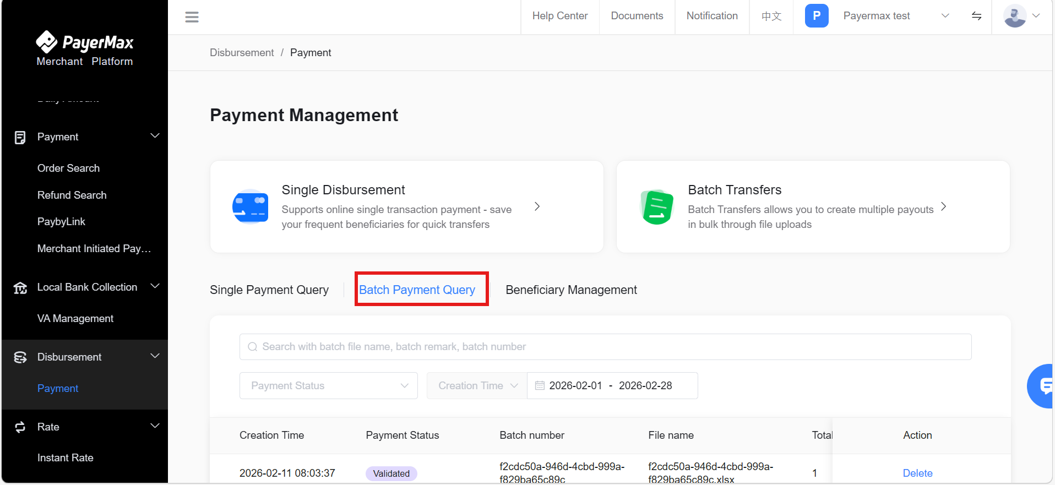
Task: Click the Payment Management heading
Action: click(304, 115)
